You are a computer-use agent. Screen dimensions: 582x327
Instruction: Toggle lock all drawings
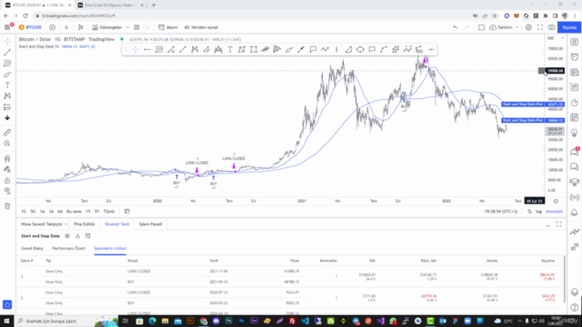pyautogui.click(x=7, y=180)
